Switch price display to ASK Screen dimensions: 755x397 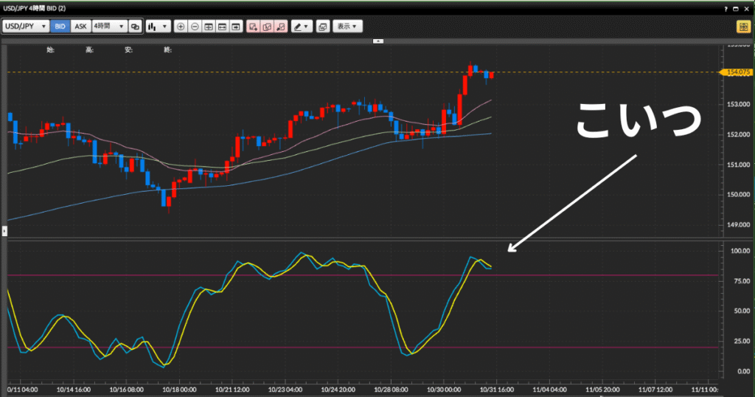click(x=80, y=27)
